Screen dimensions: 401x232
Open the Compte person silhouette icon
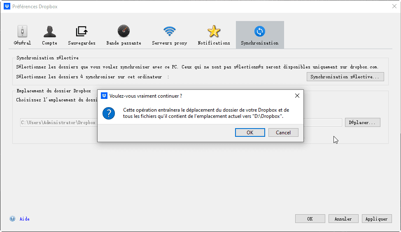49,32
